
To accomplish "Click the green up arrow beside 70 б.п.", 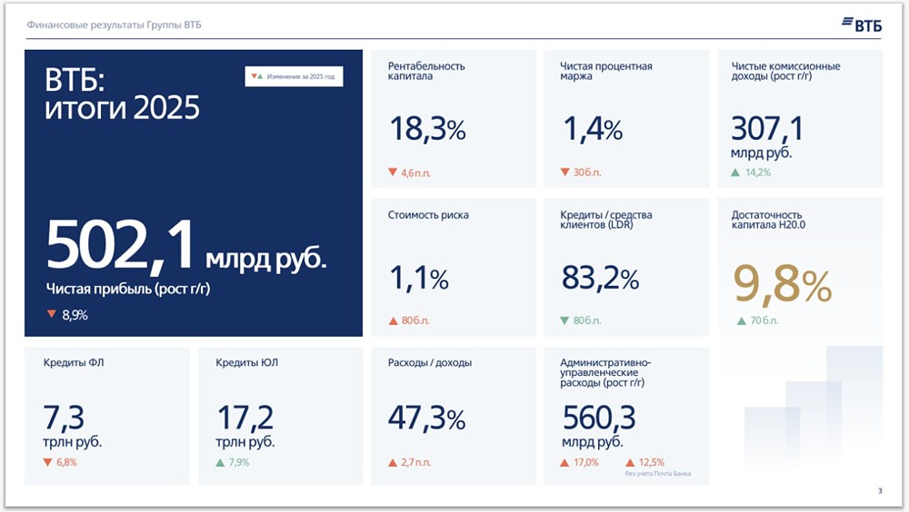I will tap(742, 320).
